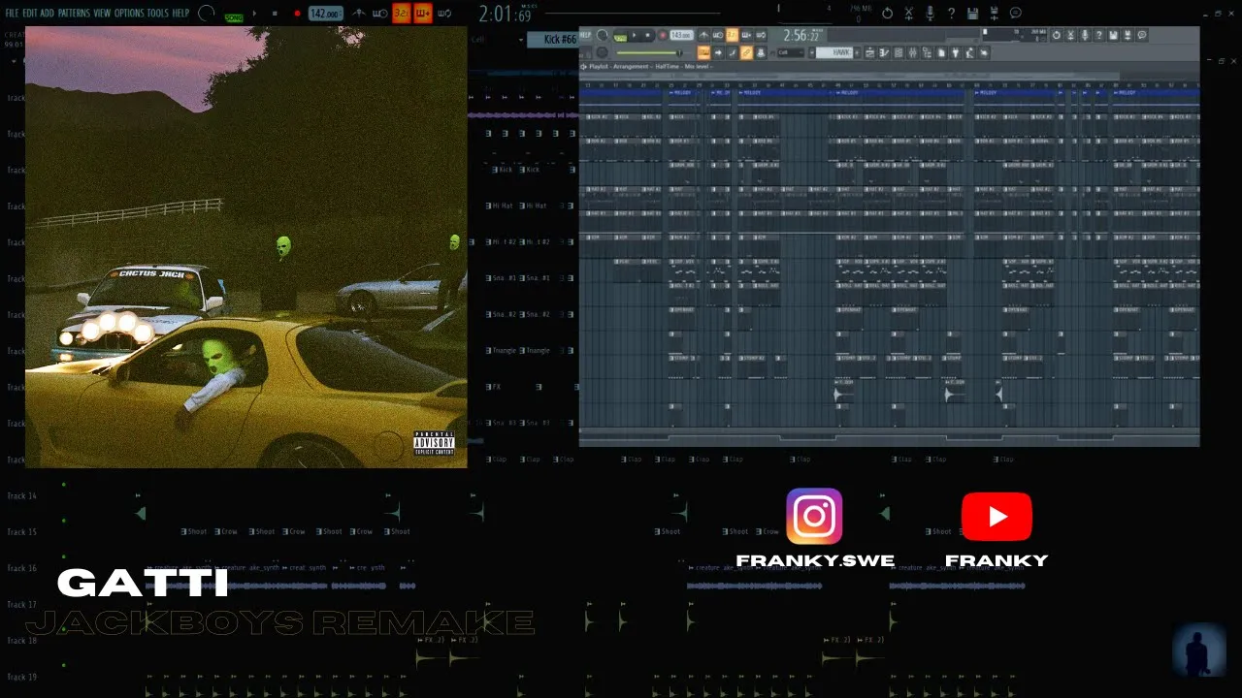Image resolution: width=1242 pixels, height=698 pixels.
Task: Click play button in main top toolbar
Action: 255,14
